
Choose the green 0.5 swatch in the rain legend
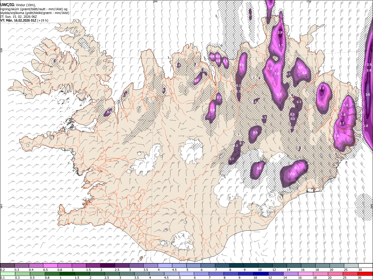click(x=37, y=274)
